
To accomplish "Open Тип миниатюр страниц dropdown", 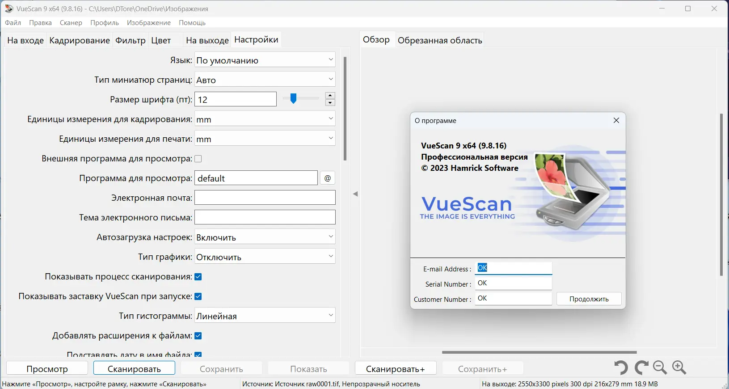I will [265, 80].
